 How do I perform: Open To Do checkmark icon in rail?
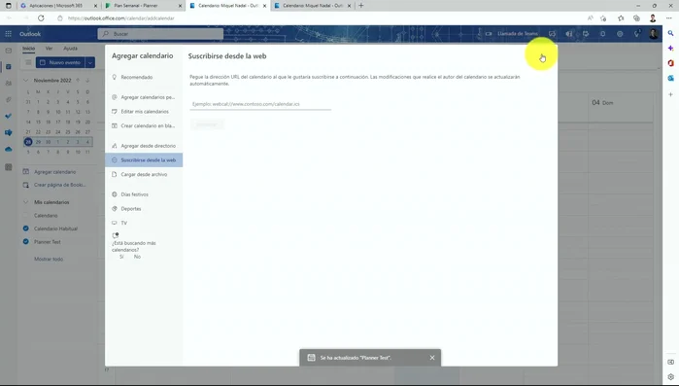[8, 116]
